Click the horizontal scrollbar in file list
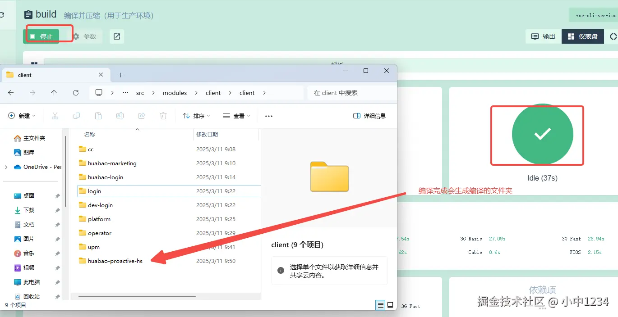 (137, 296)
